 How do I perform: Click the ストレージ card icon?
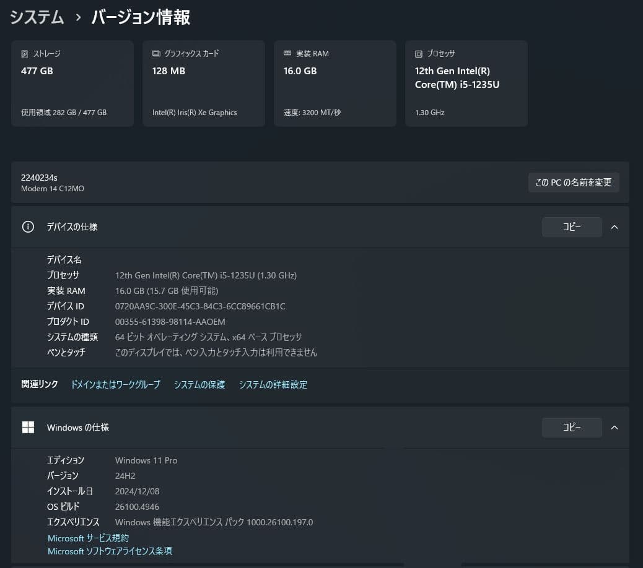(x=25, y=53)
